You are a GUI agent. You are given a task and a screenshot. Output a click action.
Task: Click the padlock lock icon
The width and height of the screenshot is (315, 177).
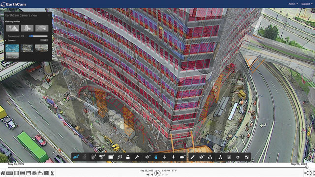tap(128, 157)
